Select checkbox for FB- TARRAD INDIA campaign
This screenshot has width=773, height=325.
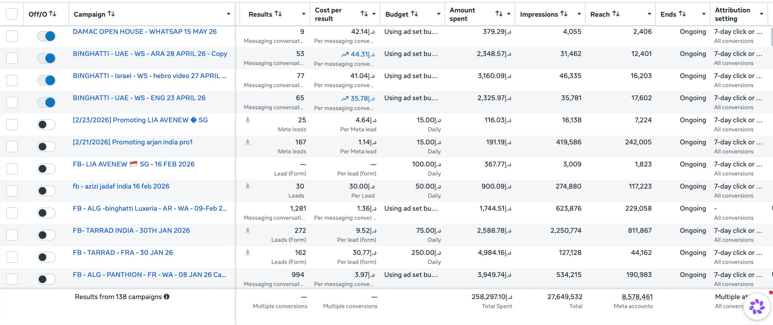pyautogui.click(x=12, y=235)
